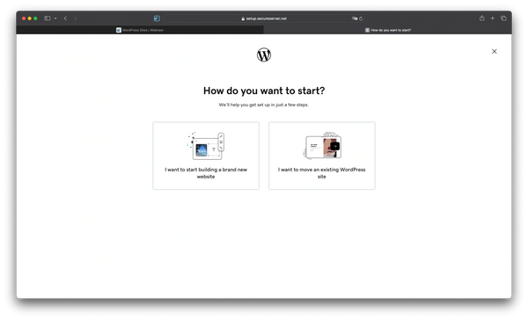Show tab overview icon
This screenshot has height=320, width=528.
(x=503, y=18)
